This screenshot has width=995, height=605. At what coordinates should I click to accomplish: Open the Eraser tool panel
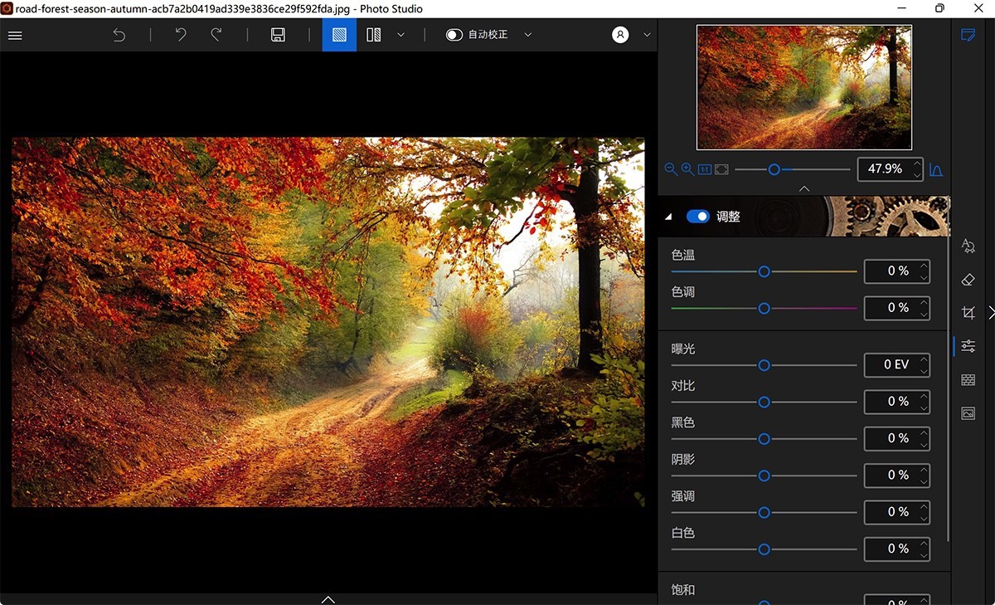tap(968, 280)
